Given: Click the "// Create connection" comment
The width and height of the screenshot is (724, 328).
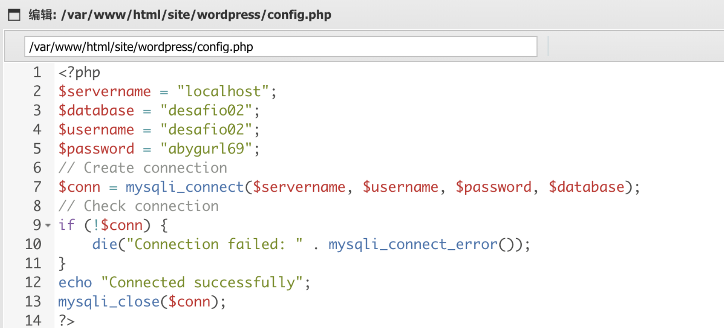Looking at the screenshot, I should [x=143, y=168].
